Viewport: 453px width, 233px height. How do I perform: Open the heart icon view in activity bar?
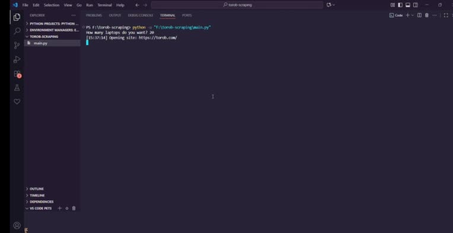tap(17, 101)
